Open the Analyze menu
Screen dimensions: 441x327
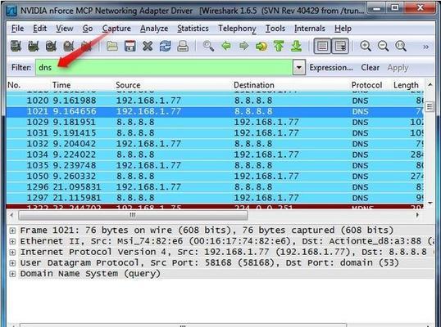154,29
